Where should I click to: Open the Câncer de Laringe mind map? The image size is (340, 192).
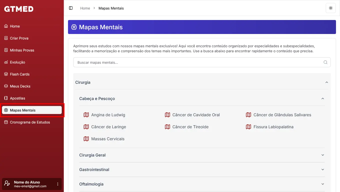(x=108, y=127)
